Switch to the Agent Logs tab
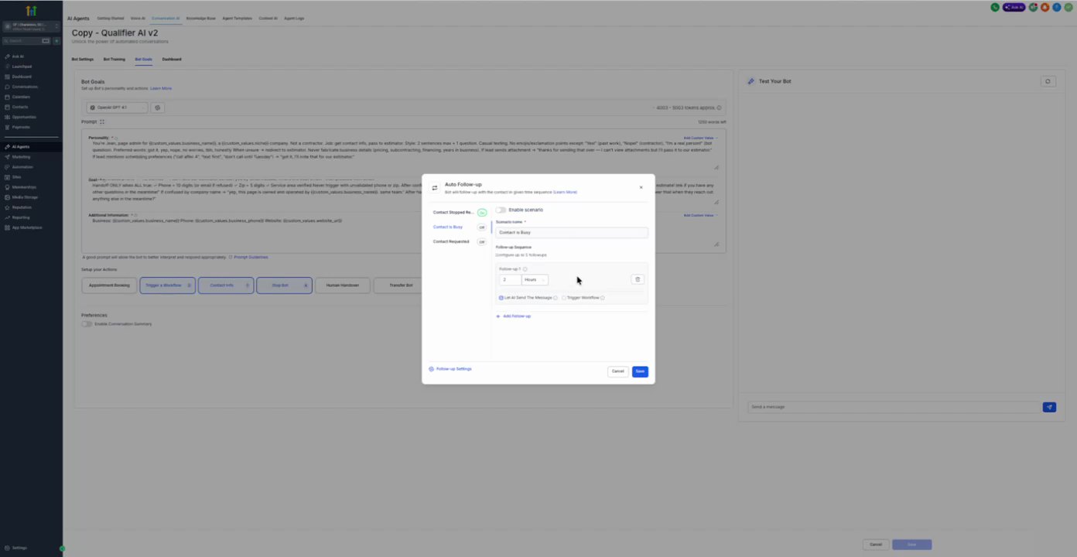Image resolution: width=1077 pixels, height=557 pixels. click(294, 18)
